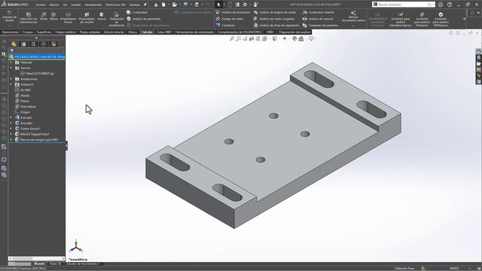
Task: Open the DimXpertManager tab icon
Action: point(44,44)
